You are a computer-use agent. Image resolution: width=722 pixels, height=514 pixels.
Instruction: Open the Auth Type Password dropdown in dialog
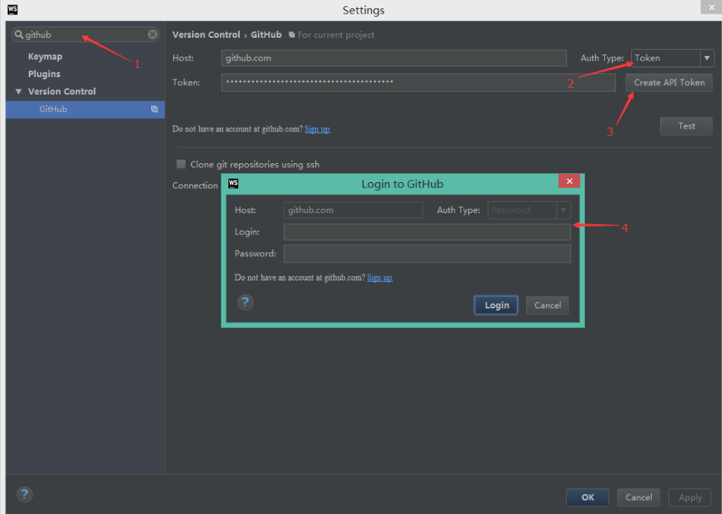pos(563,210)
